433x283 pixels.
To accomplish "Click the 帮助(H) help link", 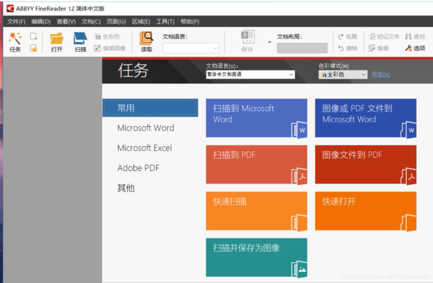I will tap(381, 75).
